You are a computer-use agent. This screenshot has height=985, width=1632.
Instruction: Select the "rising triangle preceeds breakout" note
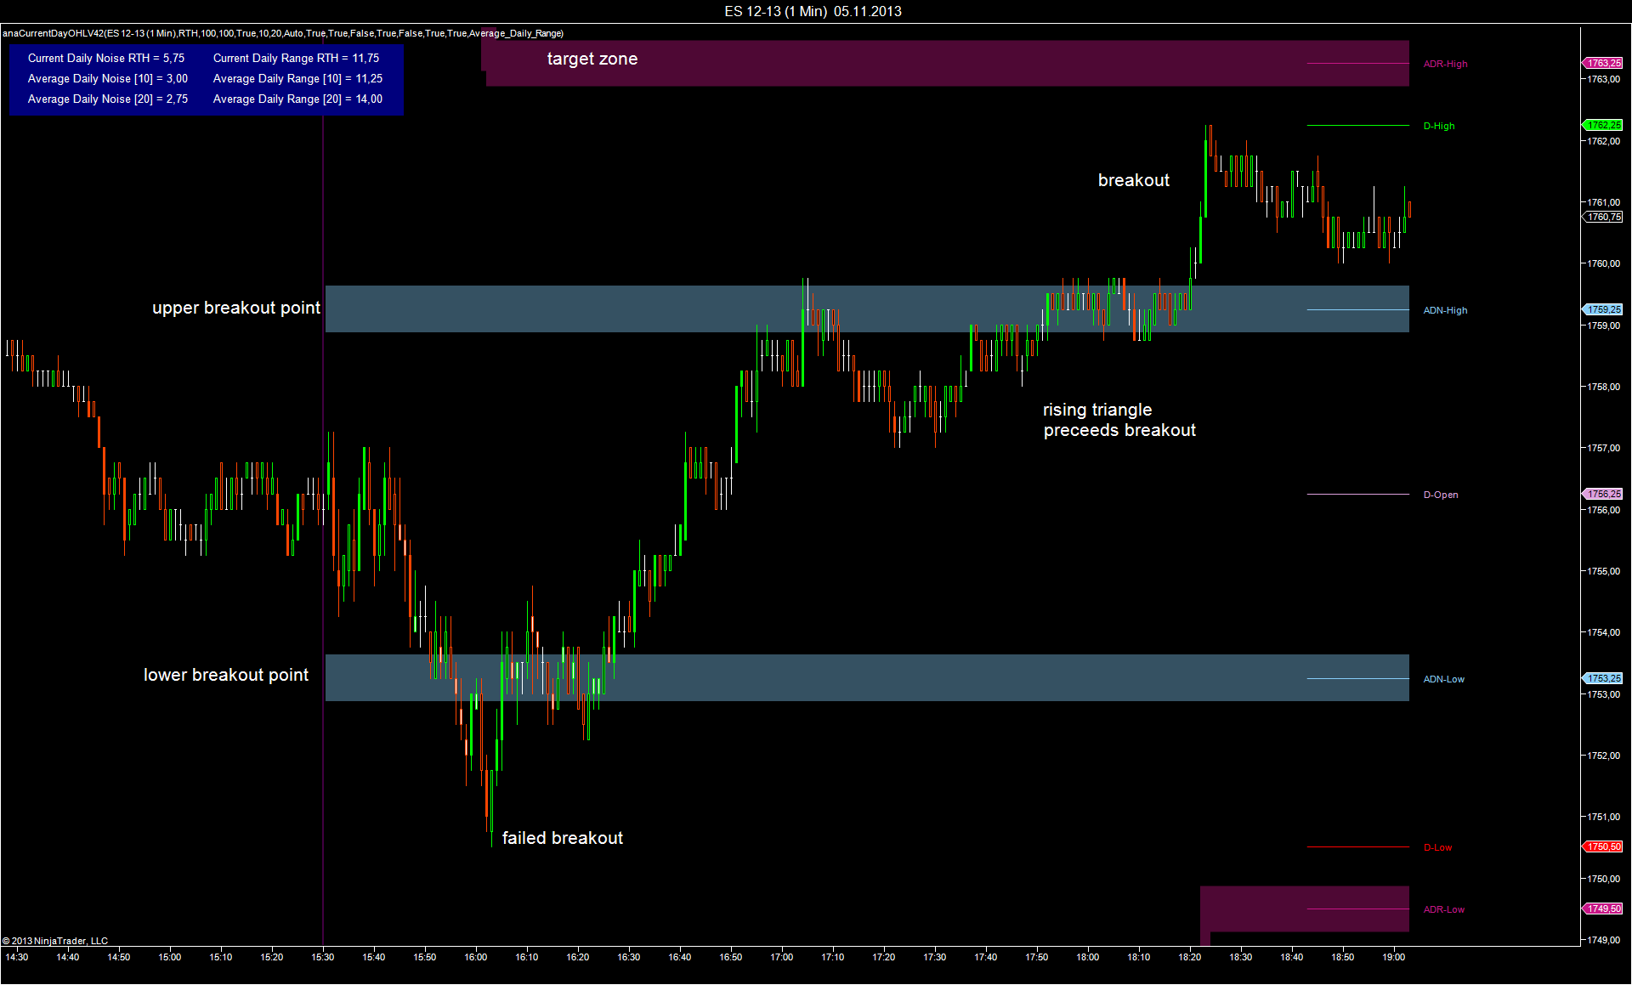[1119, 420]
